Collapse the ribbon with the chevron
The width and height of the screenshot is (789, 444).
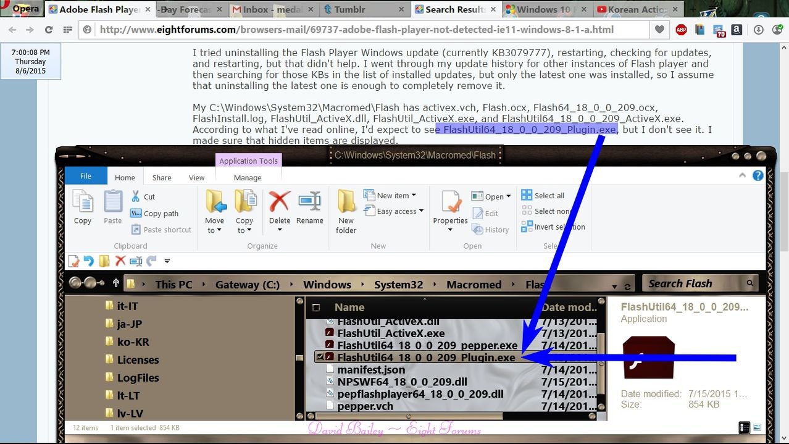pos(743,175)
